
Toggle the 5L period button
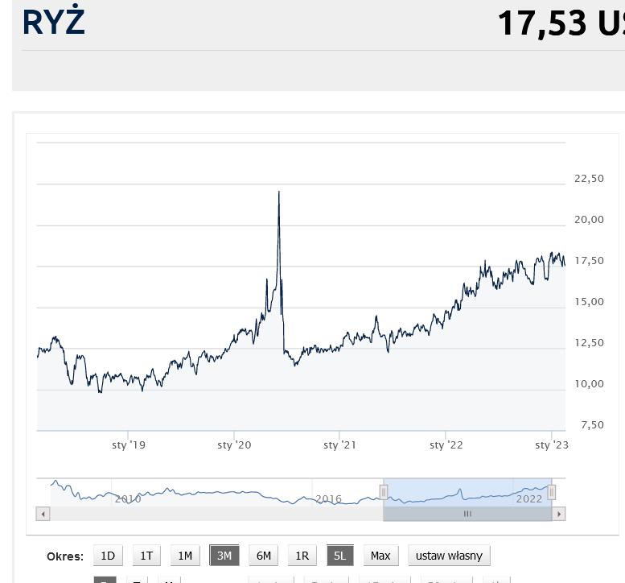pyautogui.click(x=339, y=556)
